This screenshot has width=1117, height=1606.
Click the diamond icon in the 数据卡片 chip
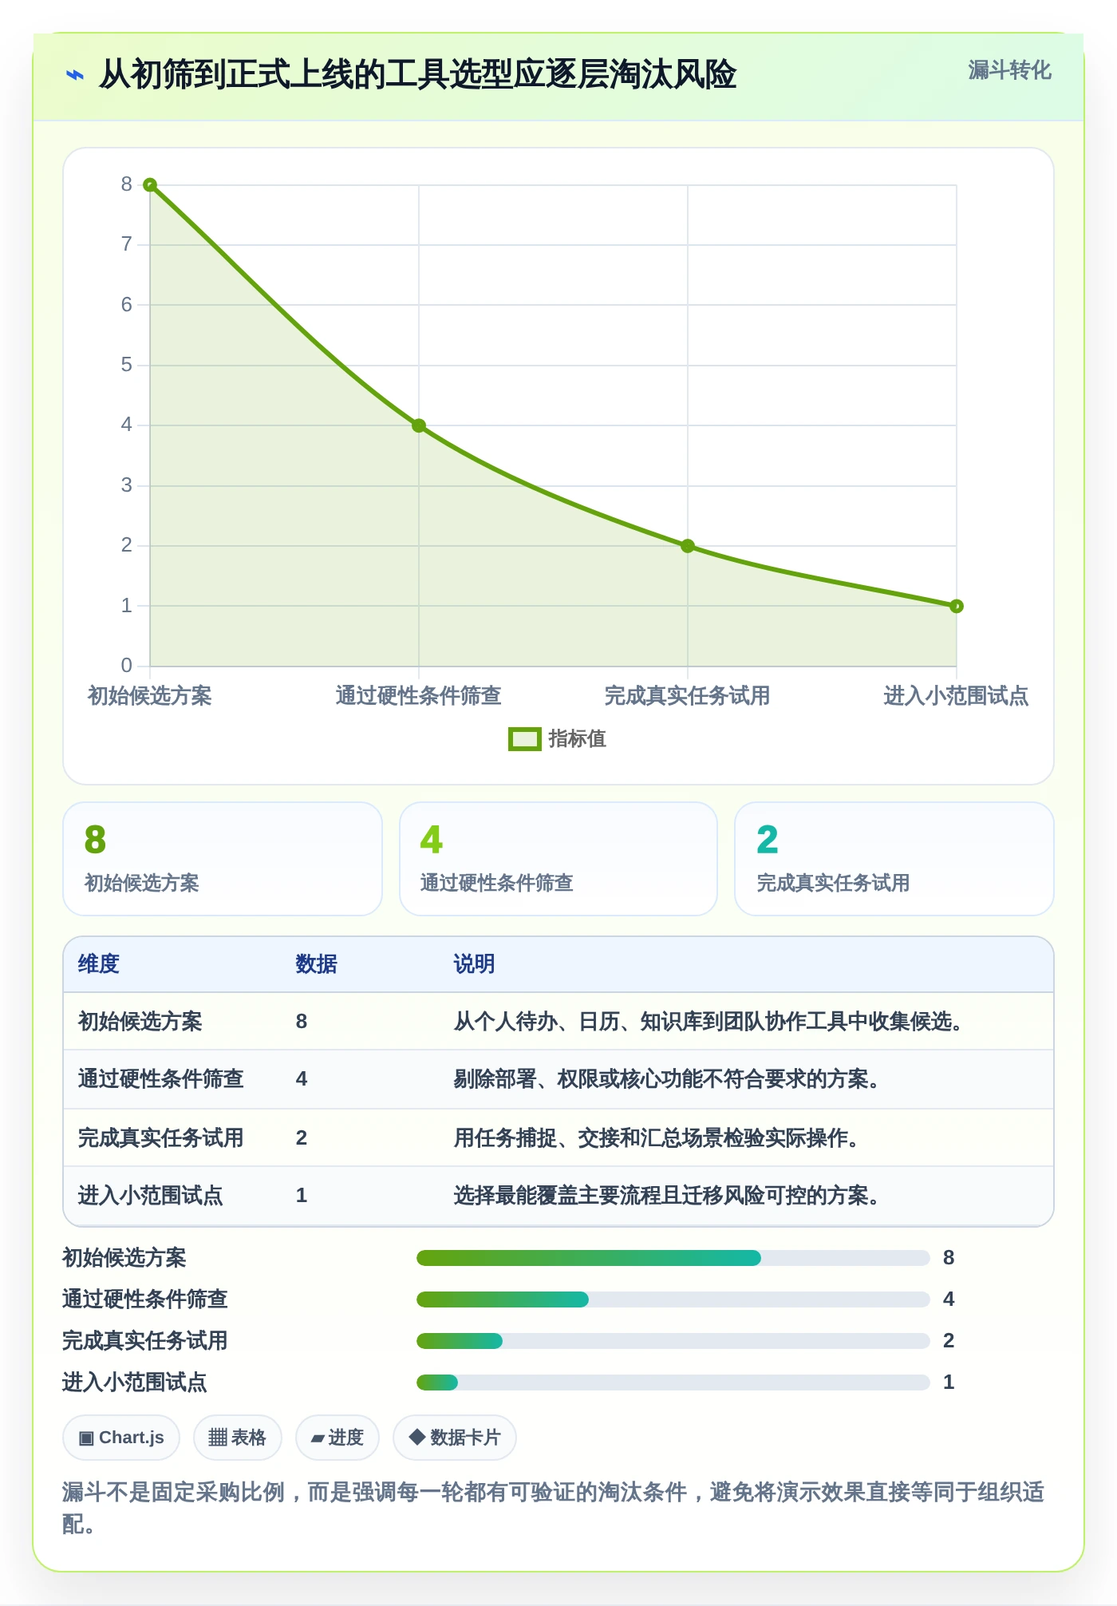click(416, 1437)
